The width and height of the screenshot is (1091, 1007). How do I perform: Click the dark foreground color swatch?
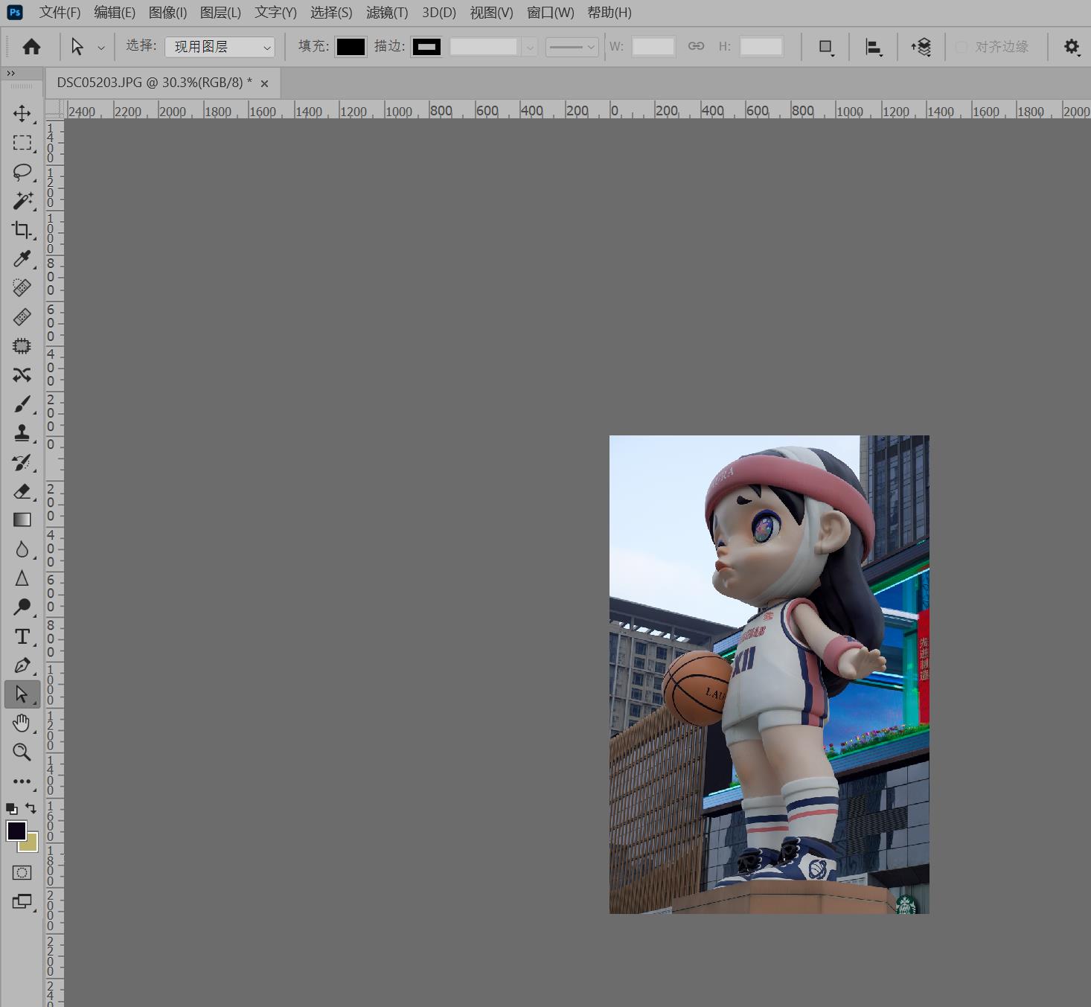click(16, 830)
